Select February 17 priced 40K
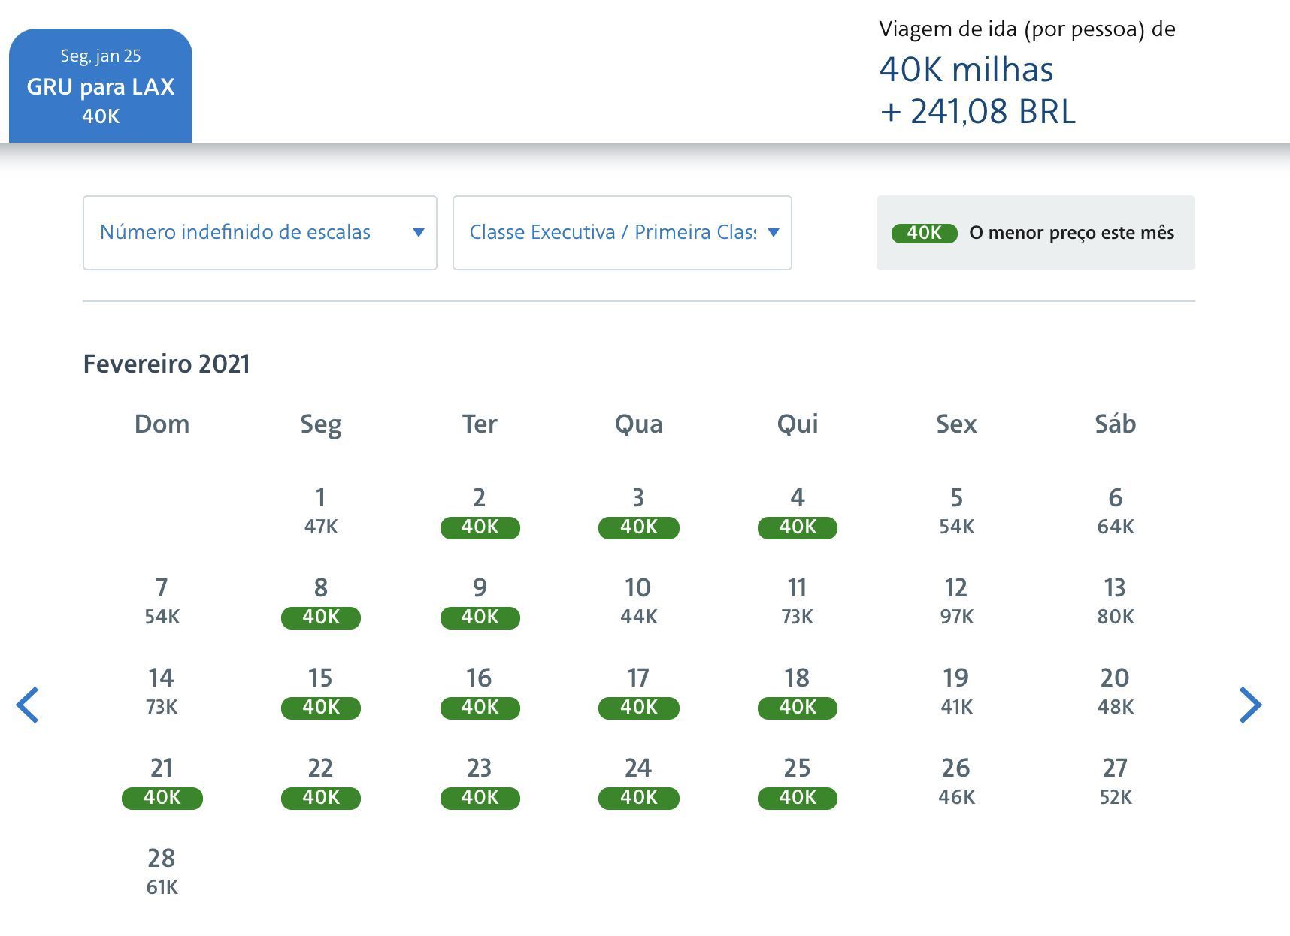Screen dimensions: 1290x936 (x=639, y=691)
